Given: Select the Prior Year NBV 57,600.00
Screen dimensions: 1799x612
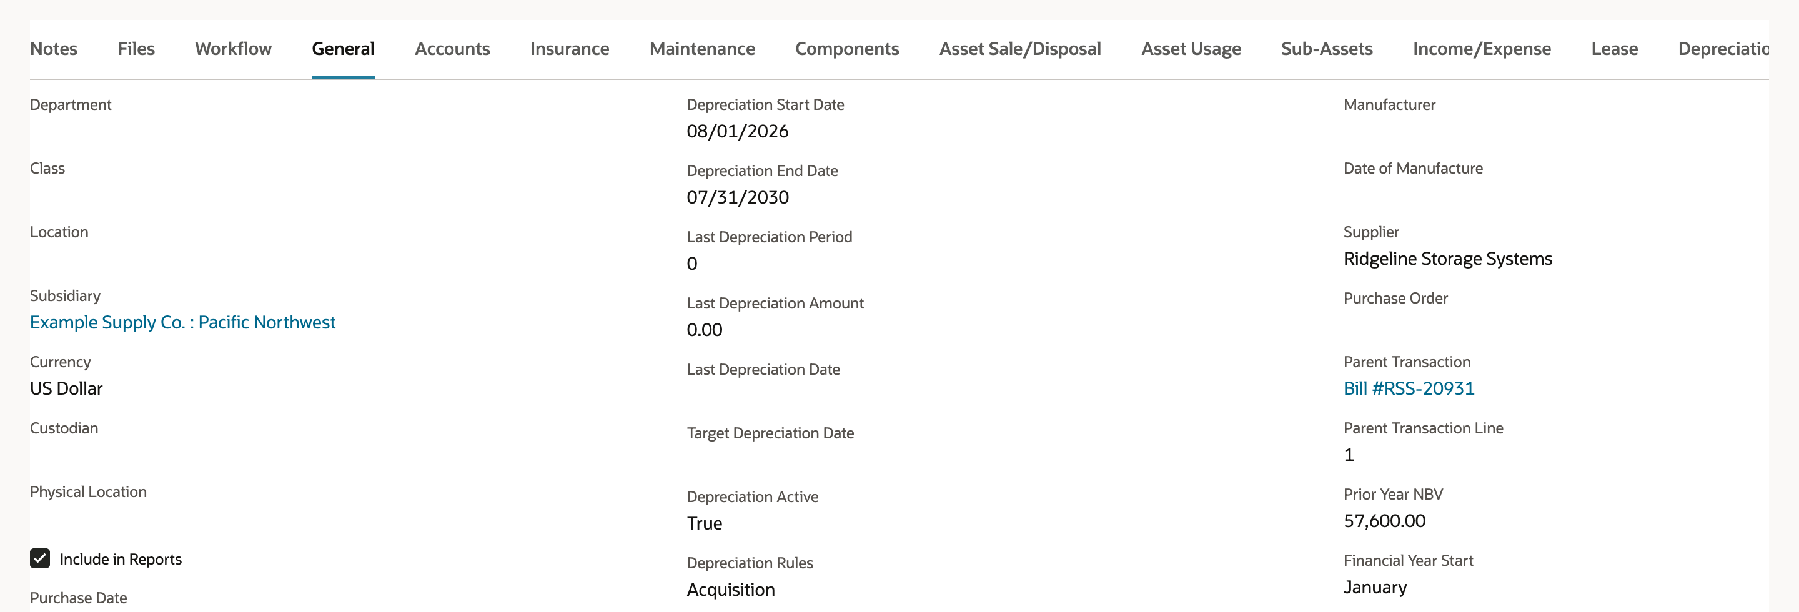Looking at the screenshot, I should click(1384, 521).
